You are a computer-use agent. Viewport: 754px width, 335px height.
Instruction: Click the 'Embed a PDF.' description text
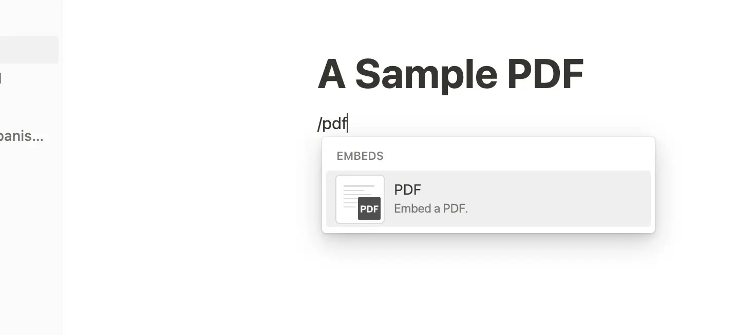coord(430,208)
